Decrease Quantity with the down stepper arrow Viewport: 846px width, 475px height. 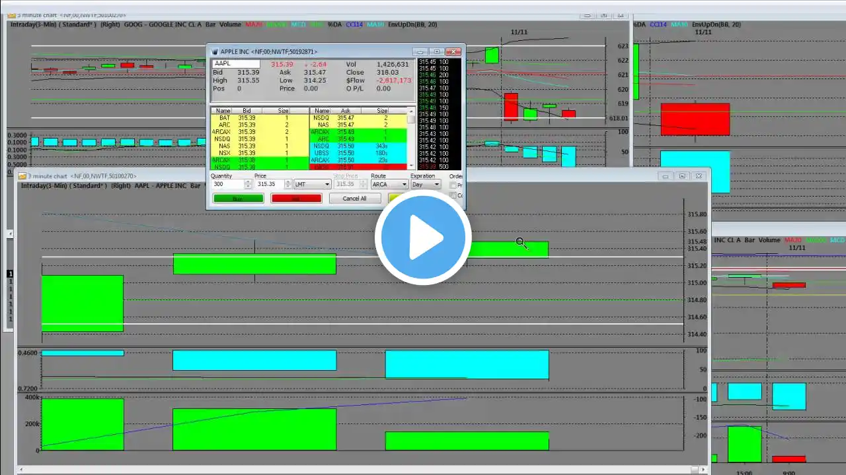point(249,187)
